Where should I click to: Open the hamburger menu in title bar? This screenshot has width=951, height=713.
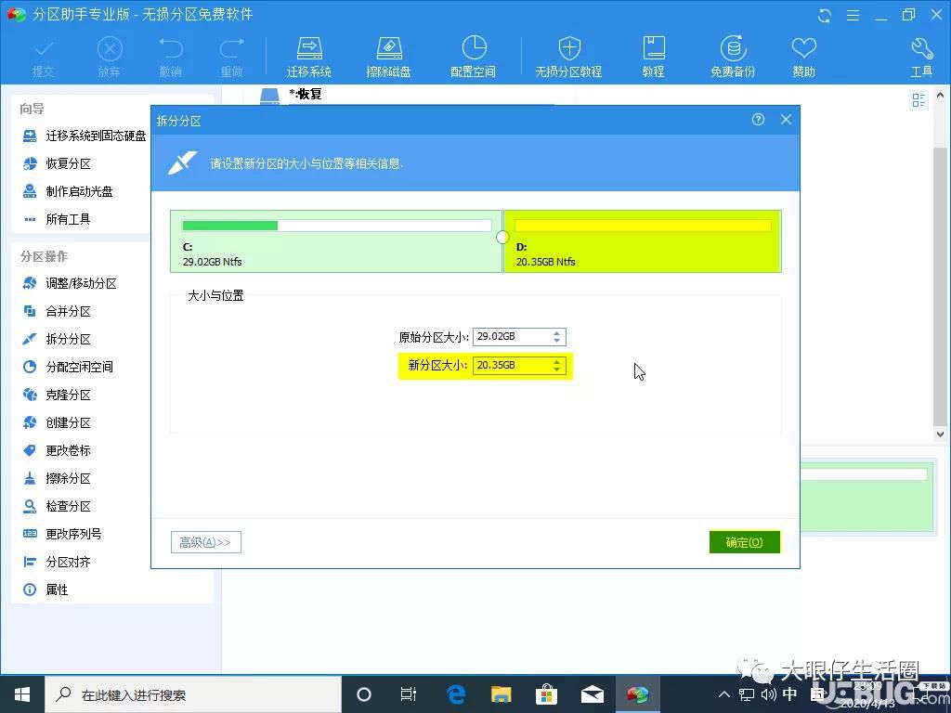click(853, 15)
